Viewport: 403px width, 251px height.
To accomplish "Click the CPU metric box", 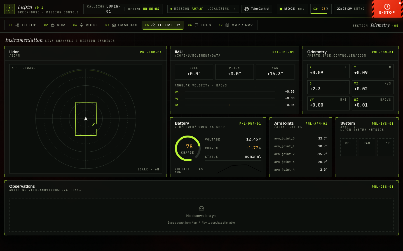I will (348, 147).
